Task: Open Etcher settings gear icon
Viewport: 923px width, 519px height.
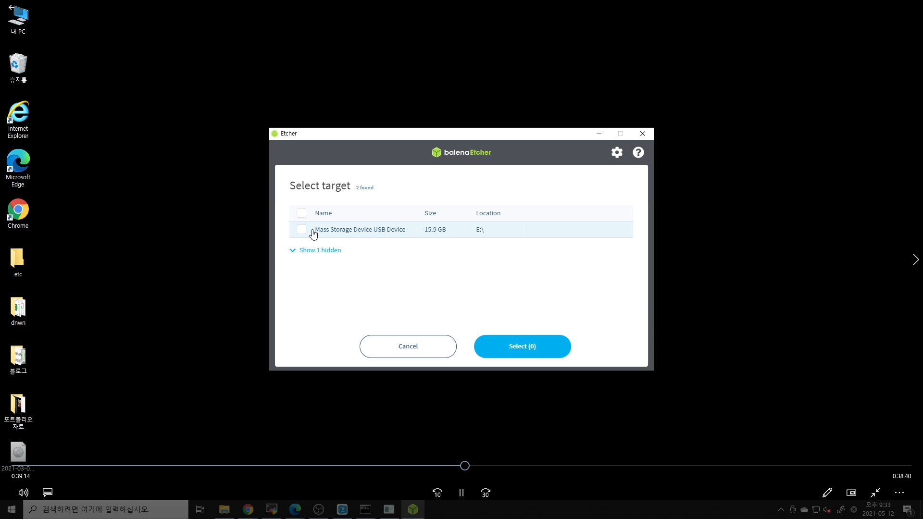Action: 617,152
